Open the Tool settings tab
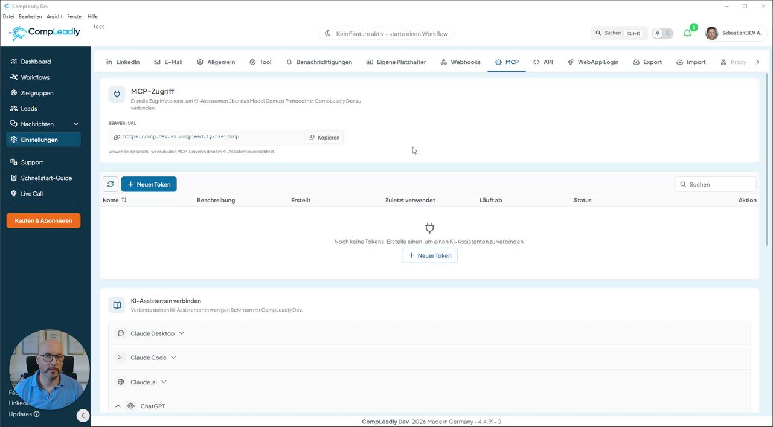This screenshot has height=427, width=773. (x=260, y=62)
